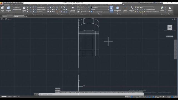Switch to the Модель layout tab
178x100 pixels.
point(4,96)
